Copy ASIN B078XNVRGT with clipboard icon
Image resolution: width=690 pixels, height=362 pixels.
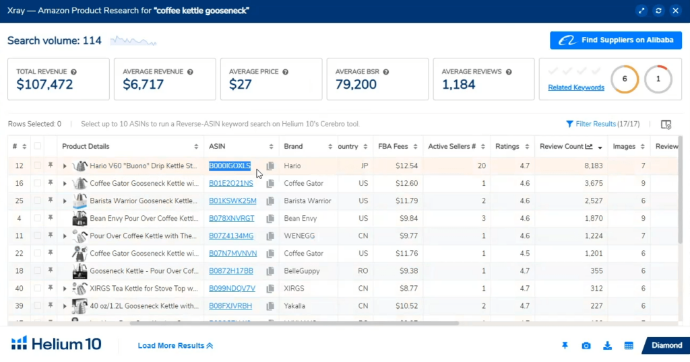[x=270, y=218]
